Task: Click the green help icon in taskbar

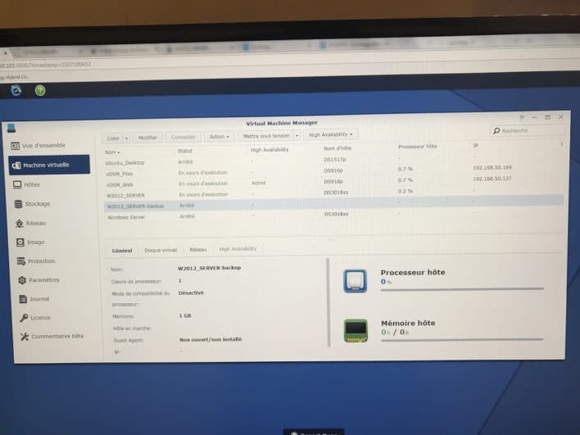Action: coord(39,90)
